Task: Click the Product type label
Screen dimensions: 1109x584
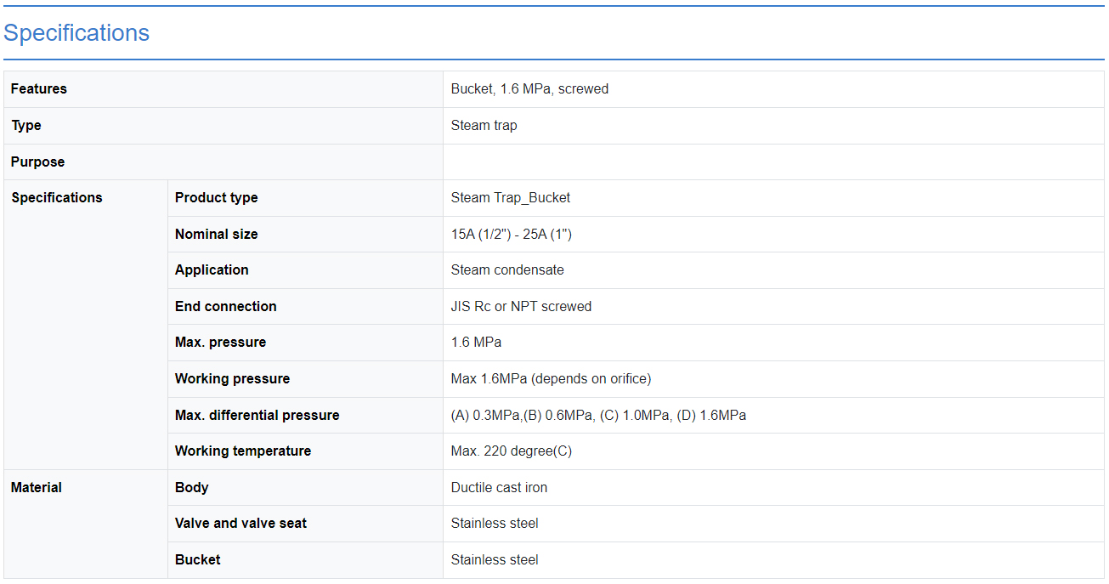Action: [216, 198]
